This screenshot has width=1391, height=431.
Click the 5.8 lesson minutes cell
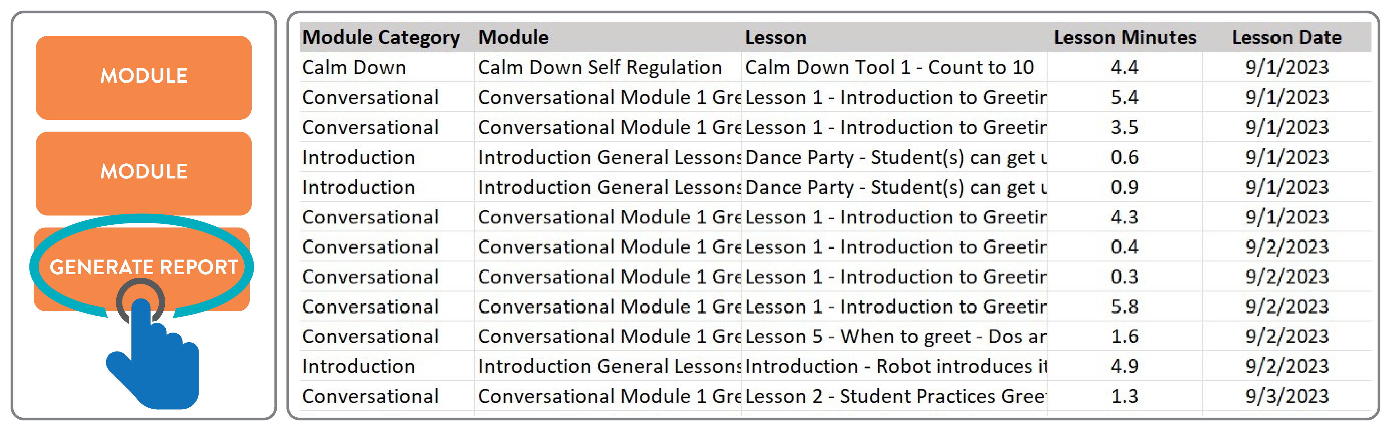click(x=1124, y=307)
